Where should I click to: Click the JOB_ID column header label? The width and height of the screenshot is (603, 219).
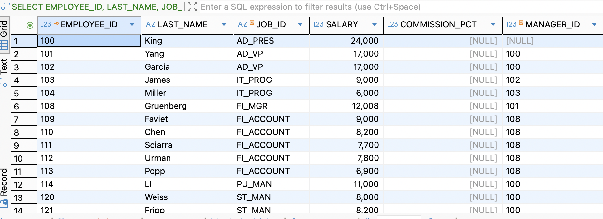pyautogui.click(x=271, y=24)
